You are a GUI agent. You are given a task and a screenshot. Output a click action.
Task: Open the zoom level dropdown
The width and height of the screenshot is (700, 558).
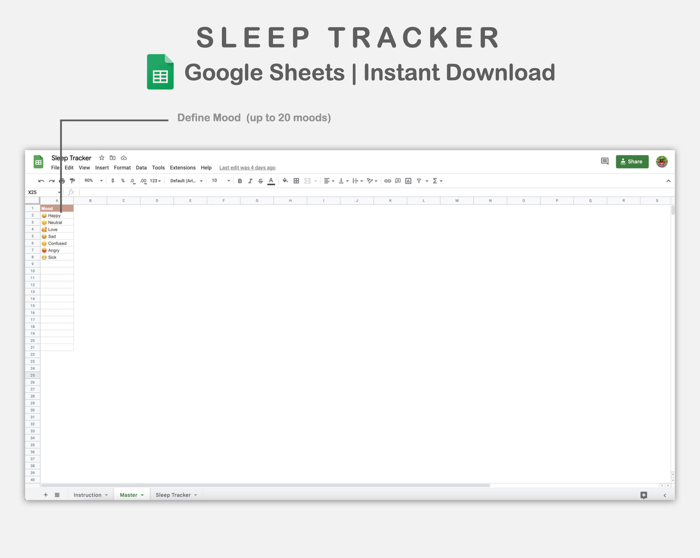tap(92, 181)
